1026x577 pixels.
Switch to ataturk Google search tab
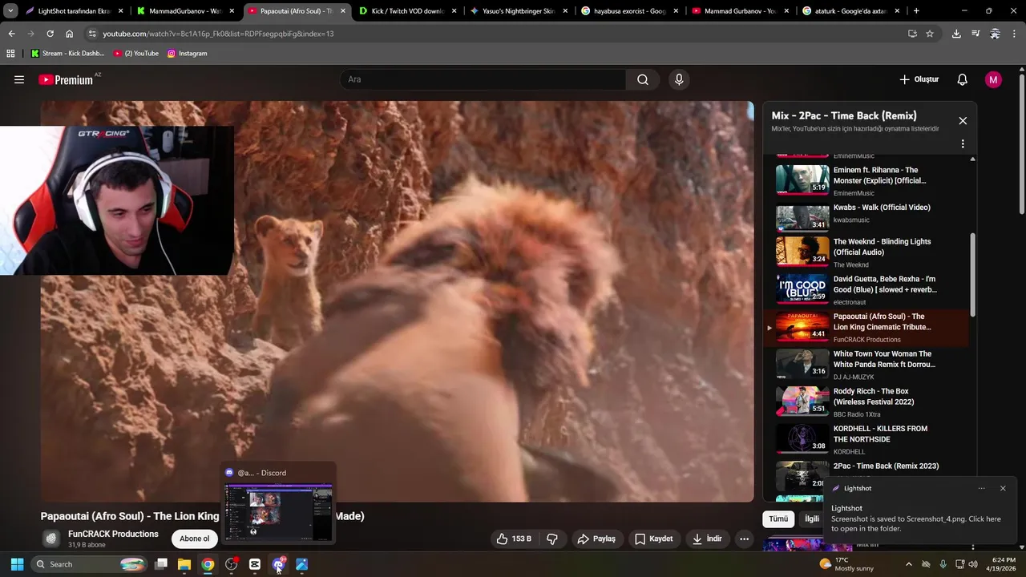pos(851,11)
